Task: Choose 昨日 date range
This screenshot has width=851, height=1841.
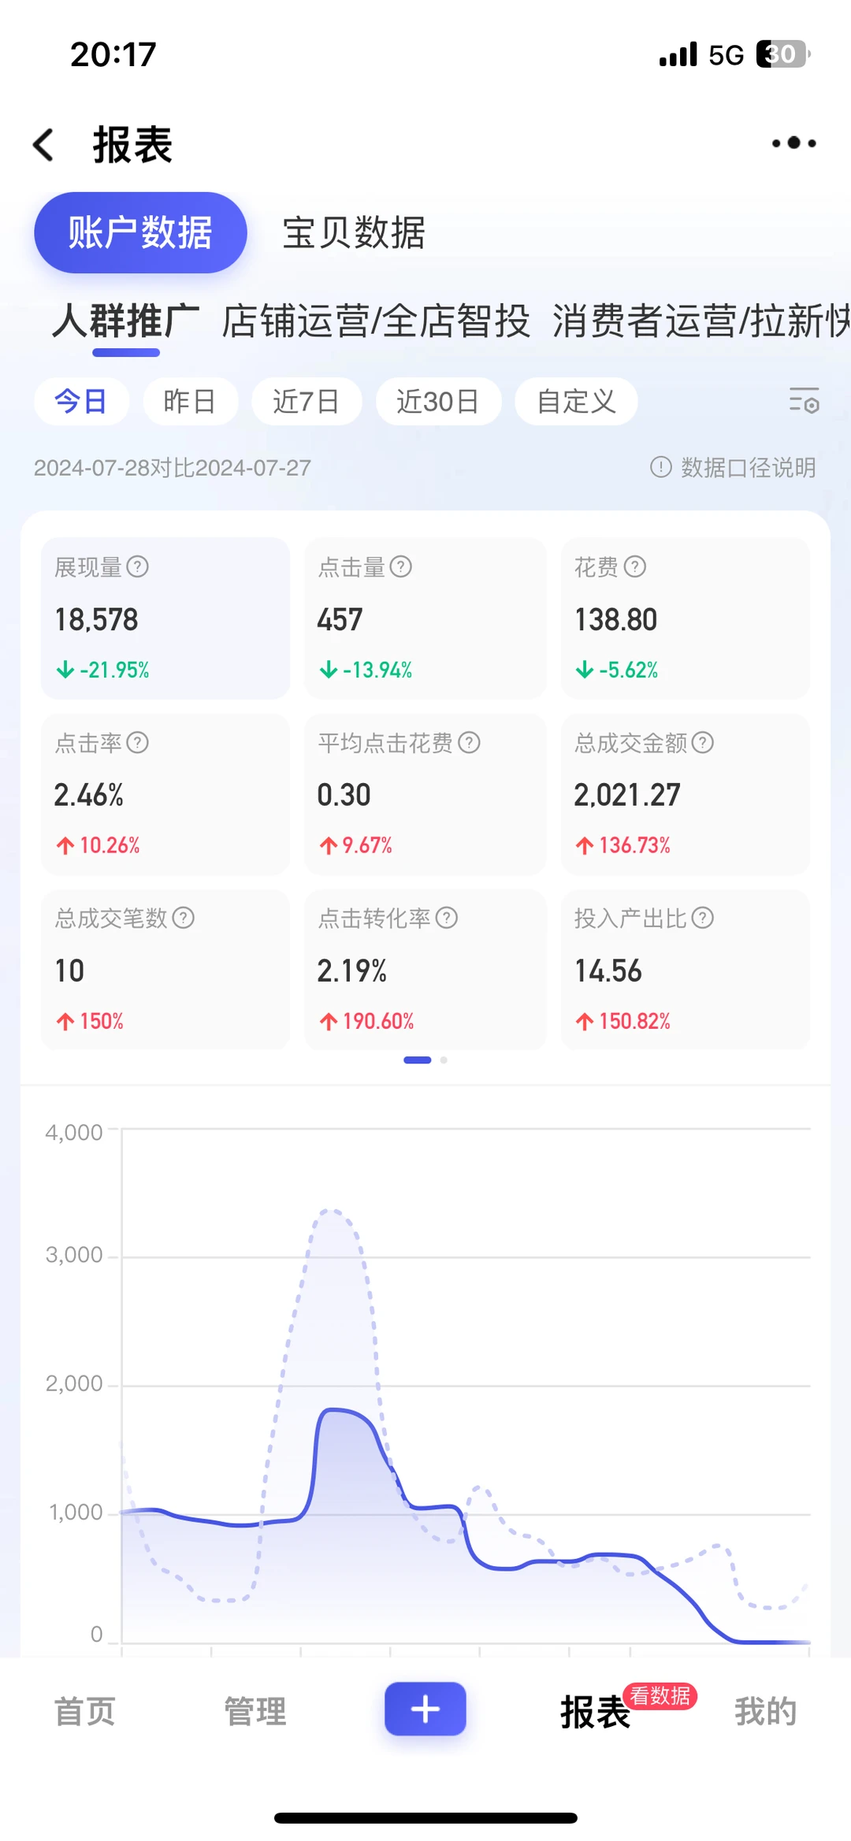Action: click(x=190, y=401)
